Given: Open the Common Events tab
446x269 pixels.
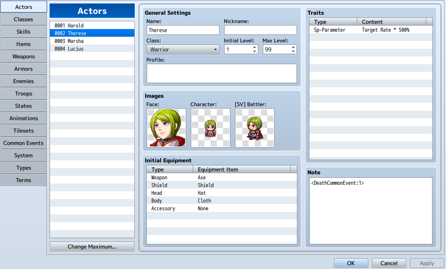Looking at the screenshot, I should click(24, 143).
